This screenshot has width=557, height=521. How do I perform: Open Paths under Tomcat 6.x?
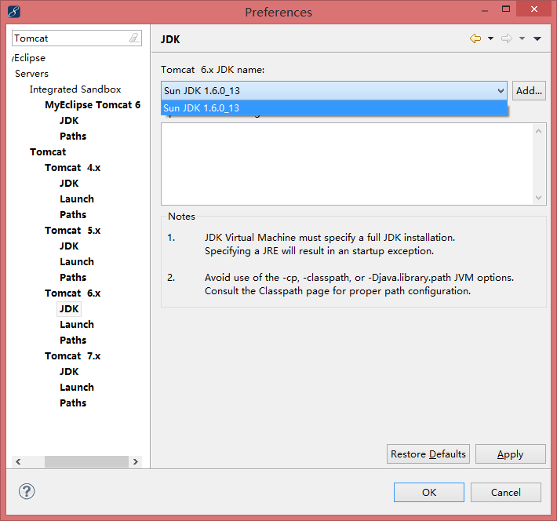pyautogui.click(x=73, y=340)
